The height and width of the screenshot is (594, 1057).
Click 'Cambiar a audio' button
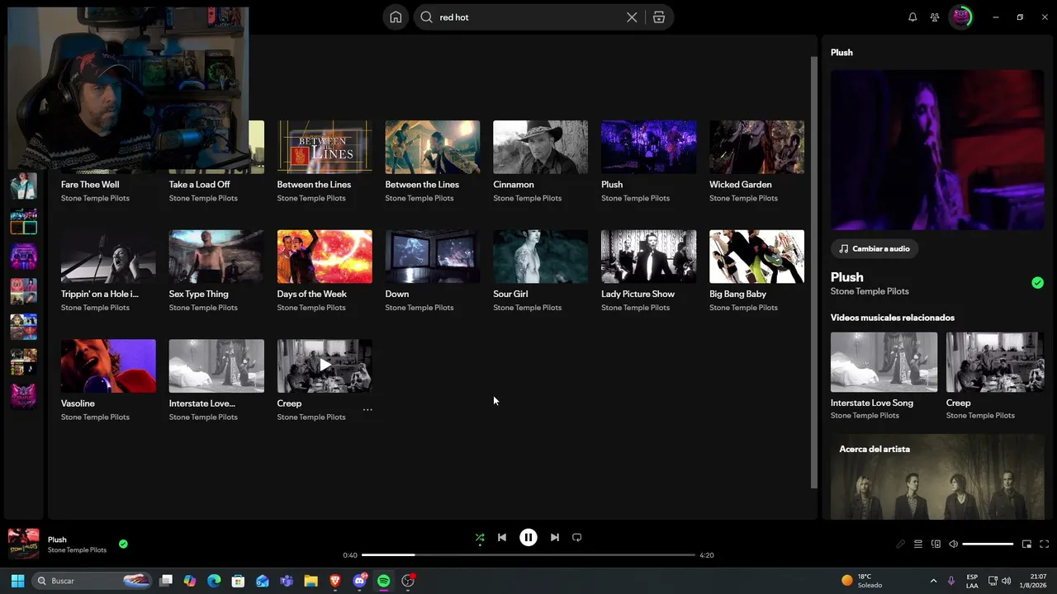(875, 248)
